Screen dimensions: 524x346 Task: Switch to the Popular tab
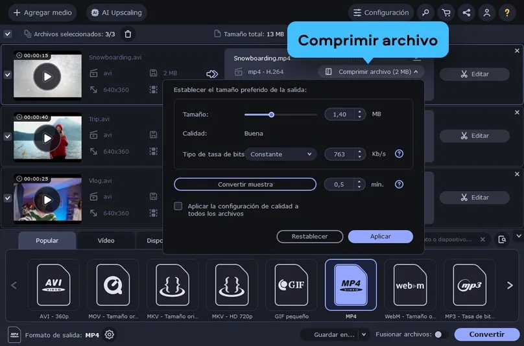click(x=47, y=240)
